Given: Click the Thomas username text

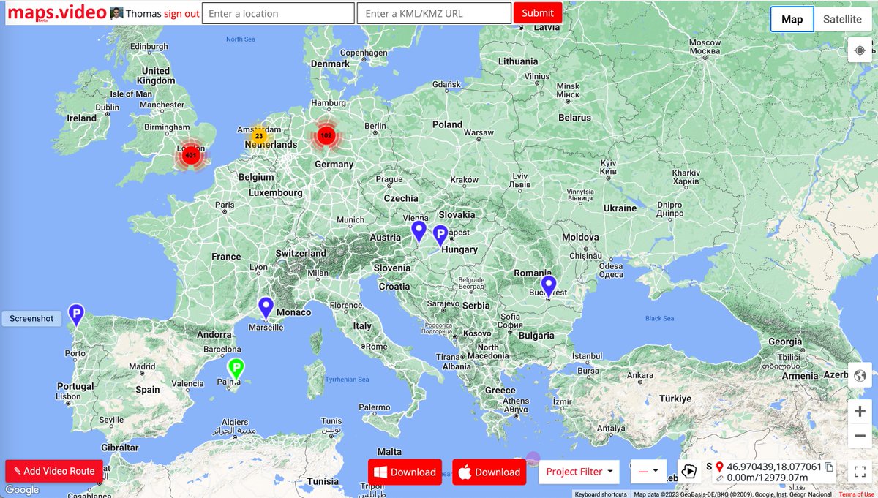Looking at the screenshot, I should pos(143,14).
